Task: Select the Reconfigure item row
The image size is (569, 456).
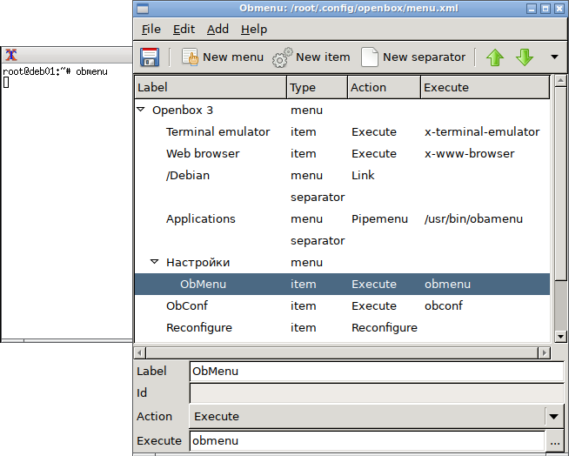Action: pyautogui.click(x=342, y=328)
